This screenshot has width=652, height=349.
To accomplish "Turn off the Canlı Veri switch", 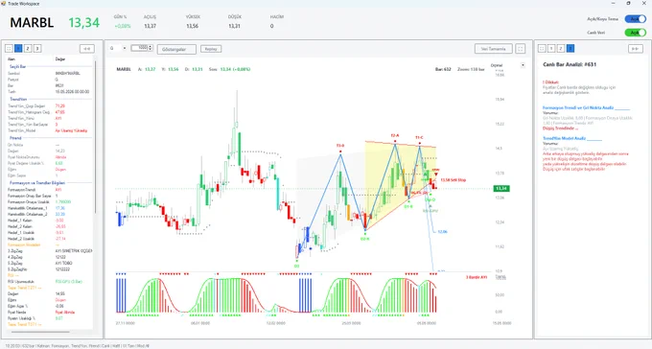I will point(635,33).
